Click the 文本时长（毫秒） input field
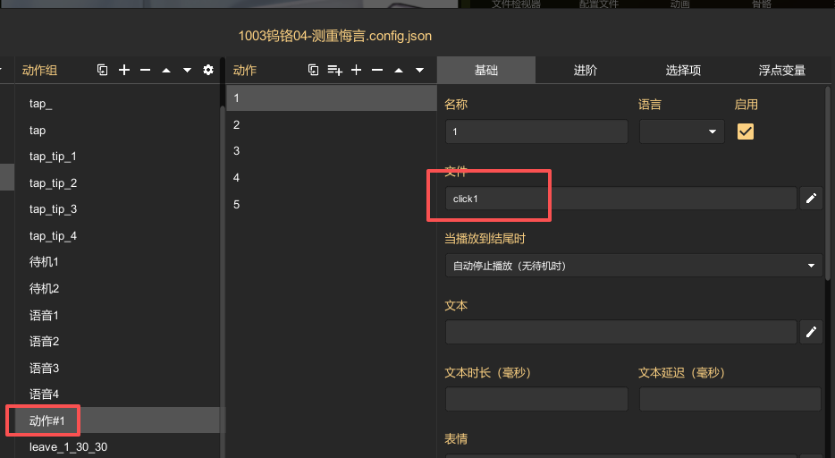This screenshot has height=458, width=835. 536,399
